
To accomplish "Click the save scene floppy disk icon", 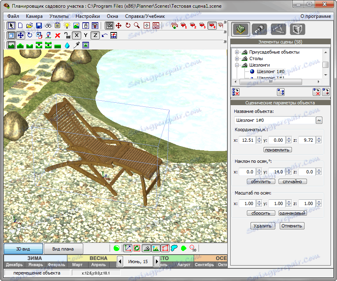I will click(x=39, y=26).
